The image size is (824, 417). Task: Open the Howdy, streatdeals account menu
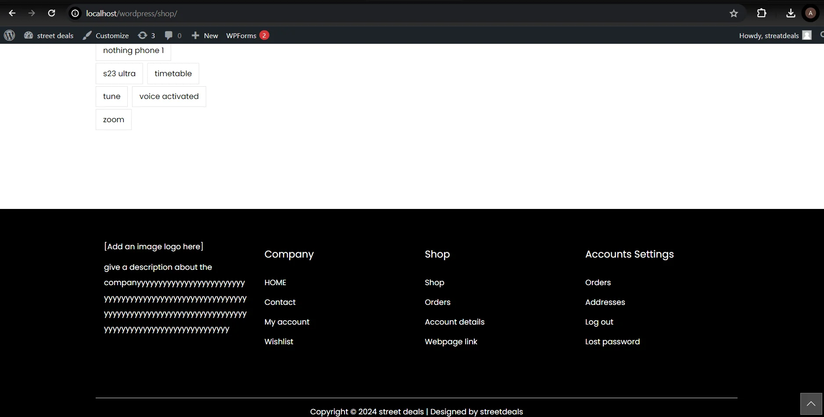[775, 35]
